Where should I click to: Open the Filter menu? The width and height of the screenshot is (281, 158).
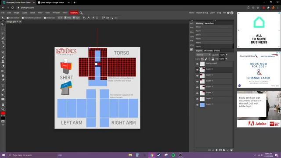[x=40, y=13]
